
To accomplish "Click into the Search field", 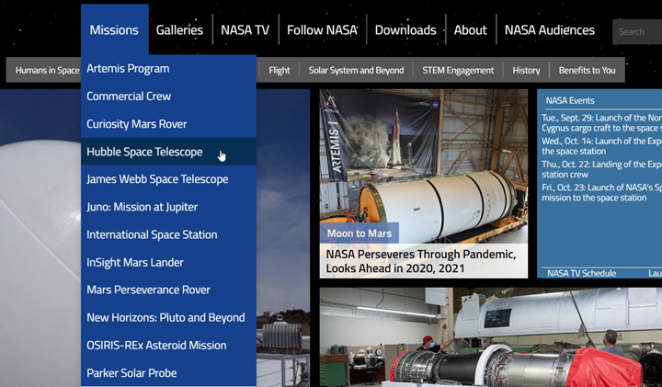I will 637,31.
